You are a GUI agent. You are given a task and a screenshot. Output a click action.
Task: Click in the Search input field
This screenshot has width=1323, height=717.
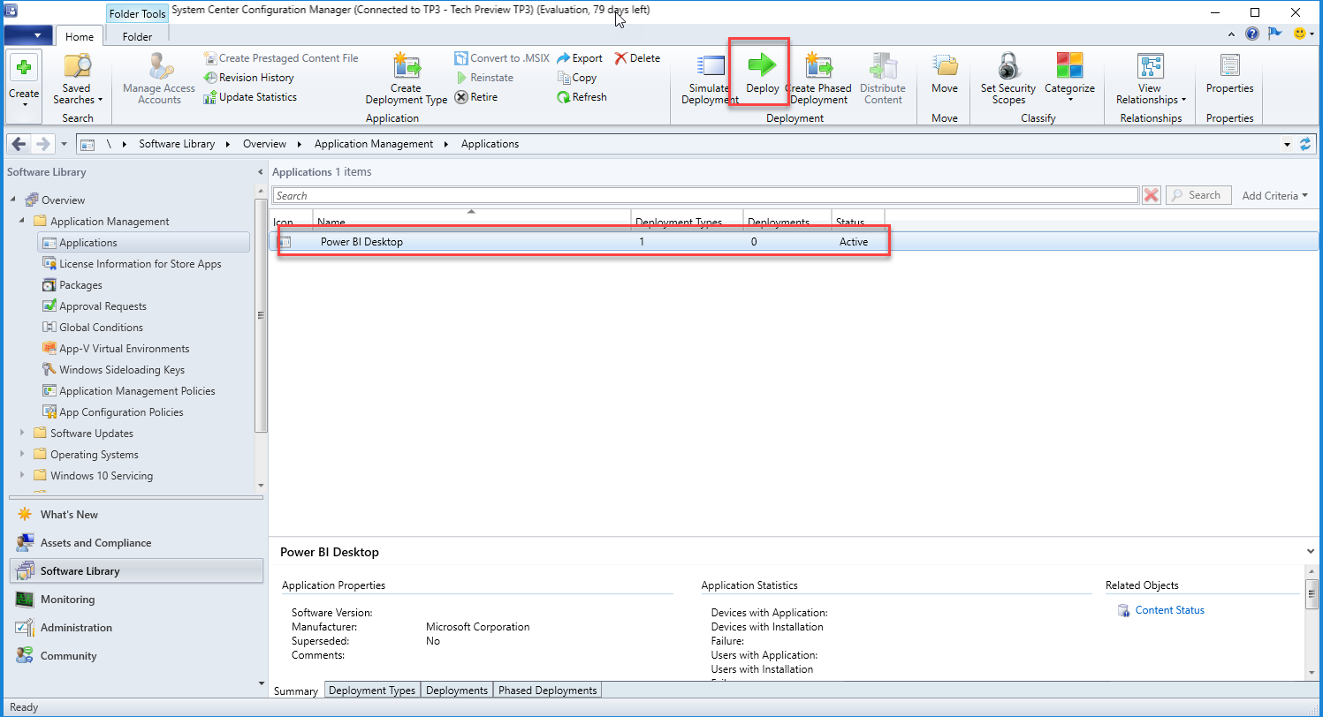(705, 196)
